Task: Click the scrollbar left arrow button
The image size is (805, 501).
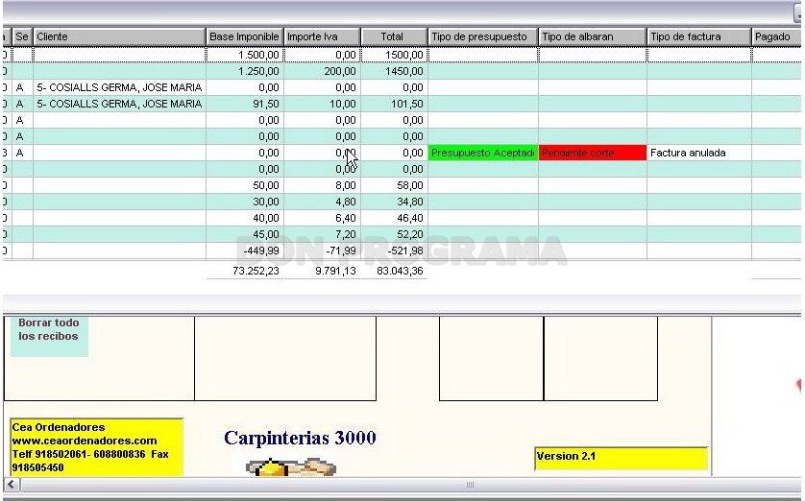Action: [12, 485]
